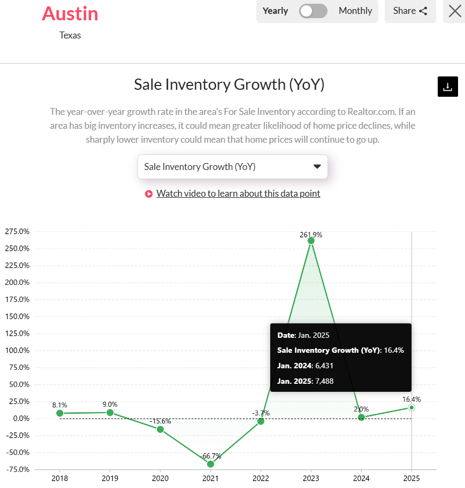Click the dropdown chevron on the data selector
Image resolution: width=465 pixels, height=488 pixels.
tap(318, 166)
